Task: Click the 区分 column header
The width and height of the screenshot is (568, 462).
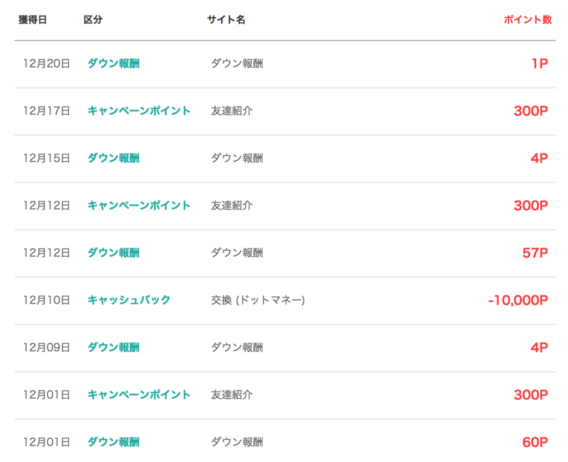Action: point(93,19)
